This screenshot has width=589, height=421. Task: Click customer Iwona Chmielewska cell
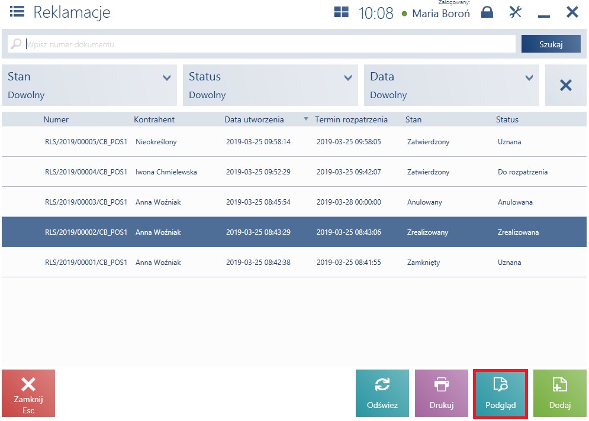point(166,172)
